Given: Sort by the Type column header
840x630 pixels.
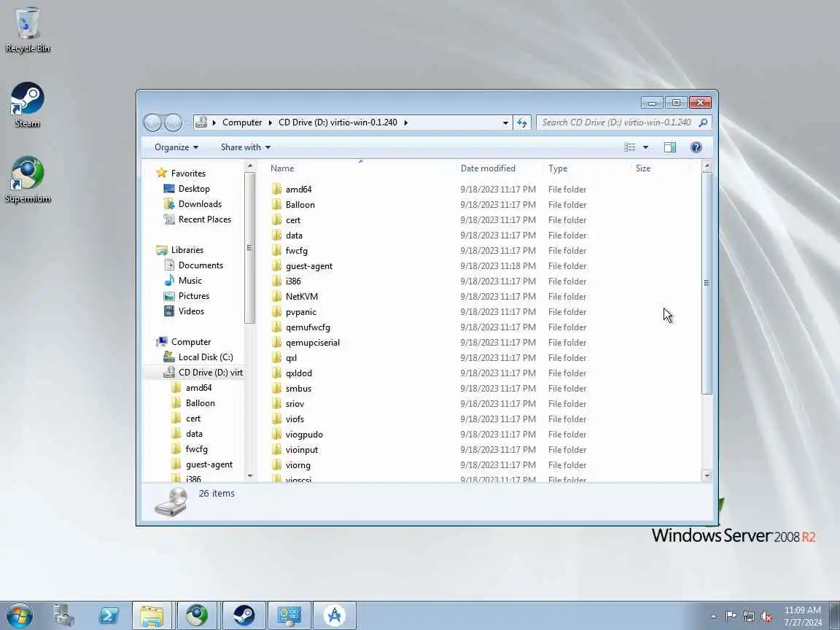Looking at the screenshot, I should (x=558, y=168).
